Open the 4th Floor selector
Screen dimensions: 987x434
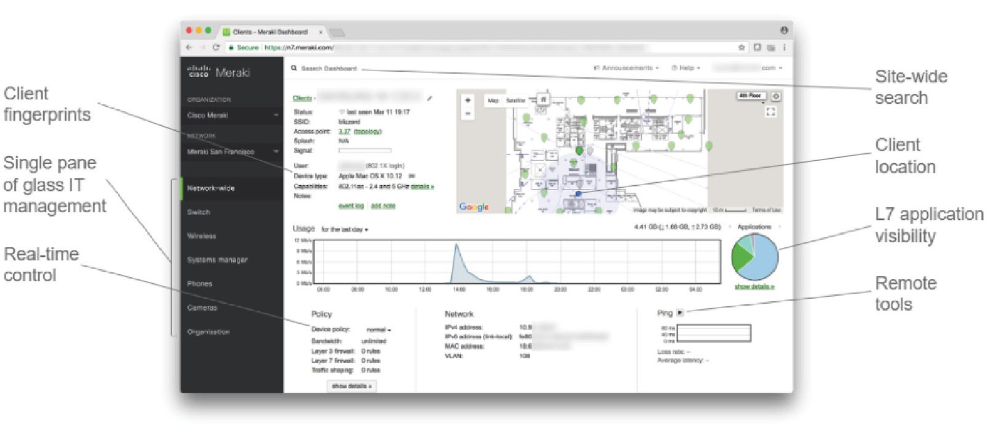pyautogui.click(x=751, y=96)
